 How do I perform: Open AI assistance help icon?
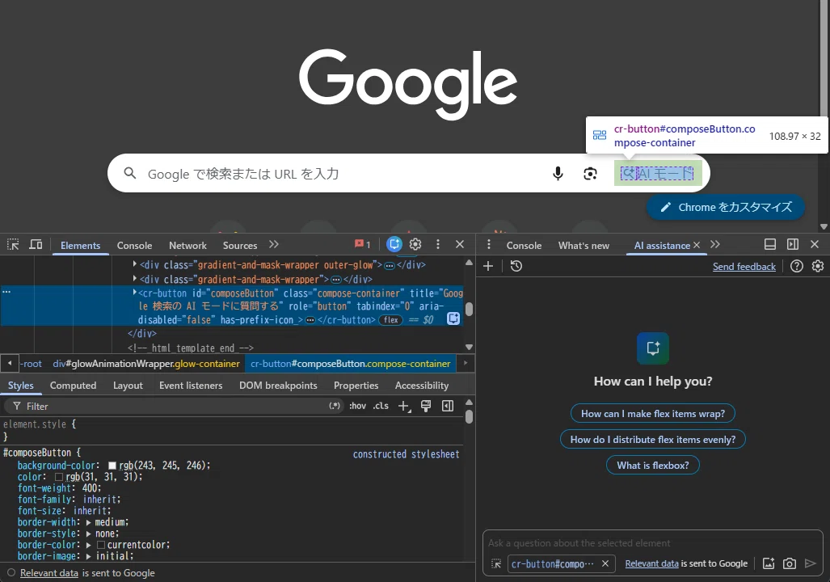(x=797, y=266)
